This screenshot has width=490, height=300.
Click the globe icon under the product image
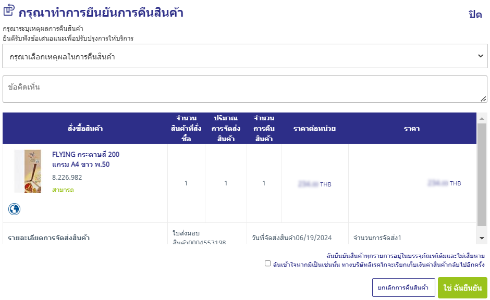15,209
